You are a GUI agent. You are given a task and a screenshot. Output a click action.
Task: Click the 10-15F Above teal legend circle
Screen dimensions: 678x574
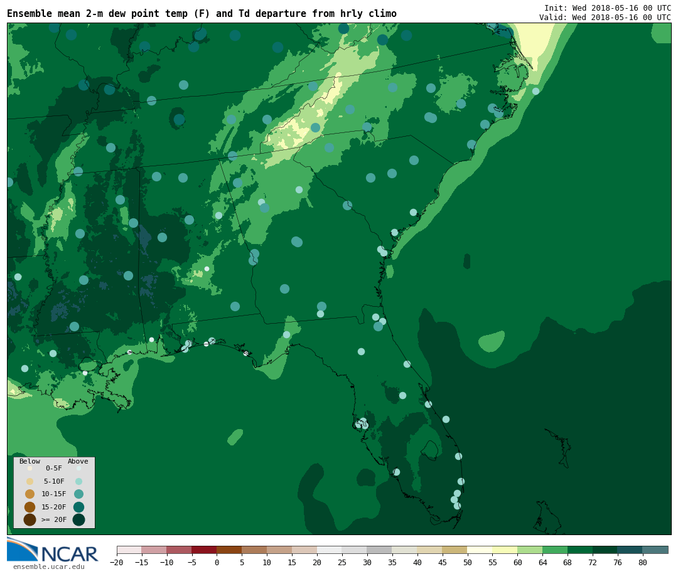pyautogui.click(x=78, y=494)
